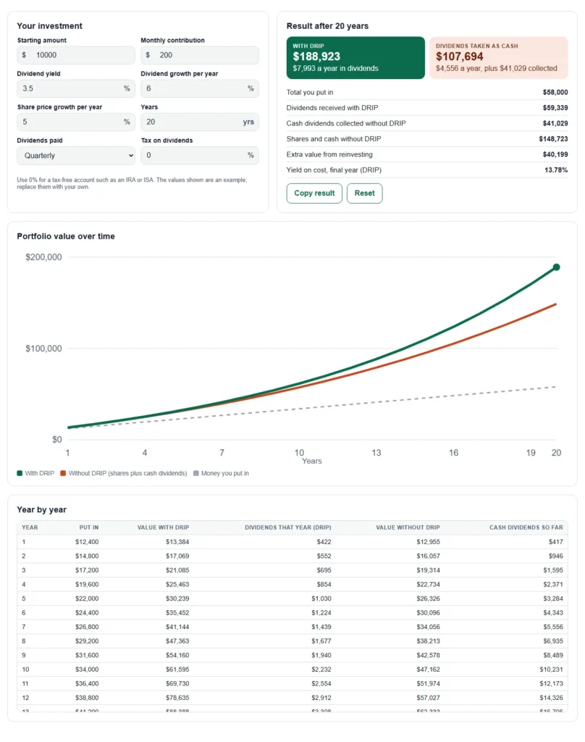
Task: Click DIVIDENDS THAT YEAR (DRIP) column header
Action: 288,528
